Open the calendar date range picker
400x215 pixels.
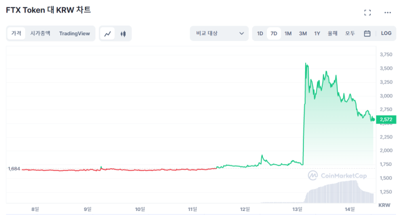367,34
